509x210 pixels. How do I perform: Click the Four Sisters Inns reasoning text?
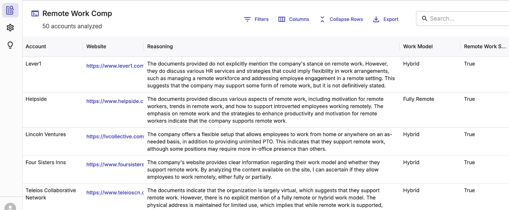[263, 170]
